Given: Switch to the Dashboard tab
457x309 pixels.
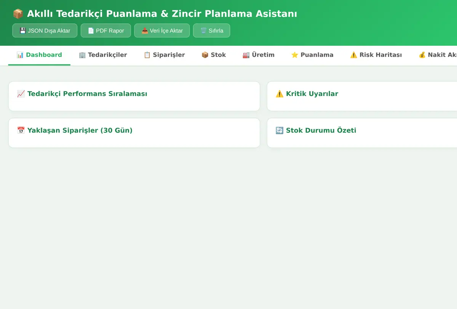Looking at the screenshot, I should pos(39,55).
